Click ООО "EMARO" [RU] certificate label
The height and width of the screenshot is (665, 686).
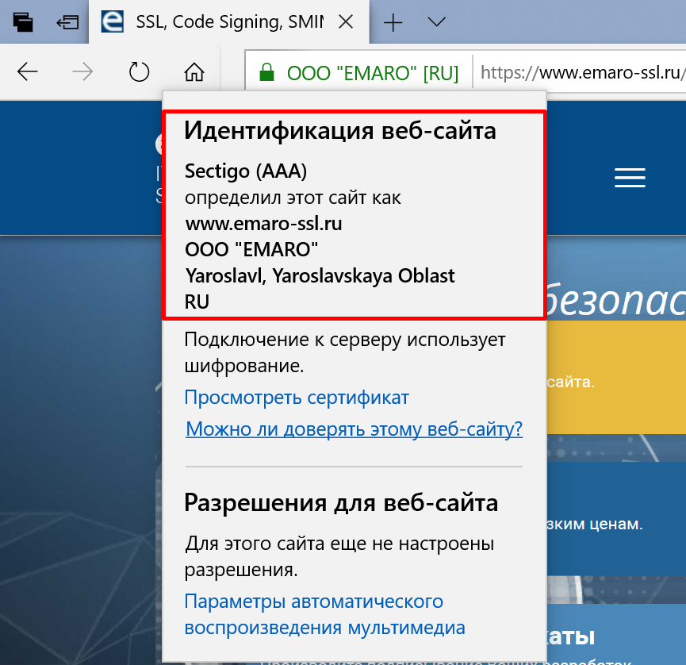tap(372, 73)
